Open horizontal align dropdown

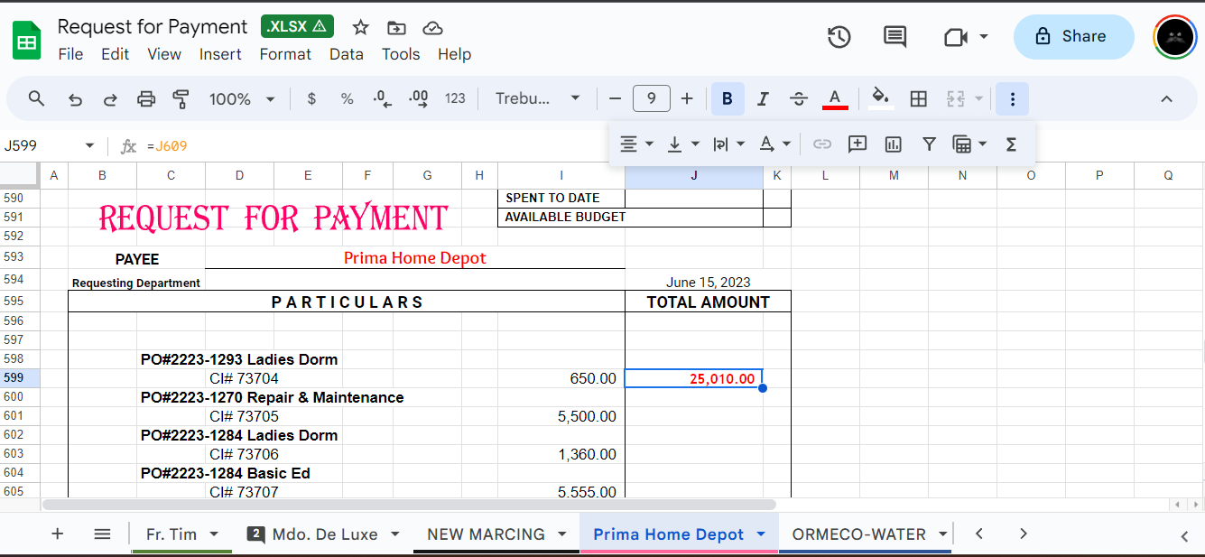click(637, 144)
